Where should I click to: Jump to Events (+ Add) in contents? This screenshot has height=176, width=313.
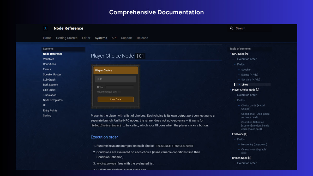tap(250, 75)
